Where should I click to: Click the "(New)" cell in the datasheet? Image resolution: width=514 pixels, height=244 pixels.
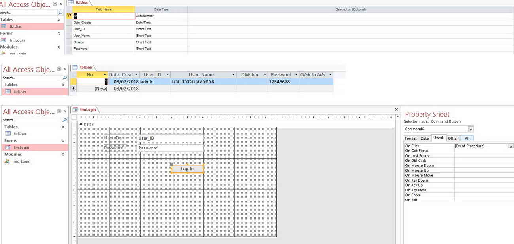pos(92,89)
